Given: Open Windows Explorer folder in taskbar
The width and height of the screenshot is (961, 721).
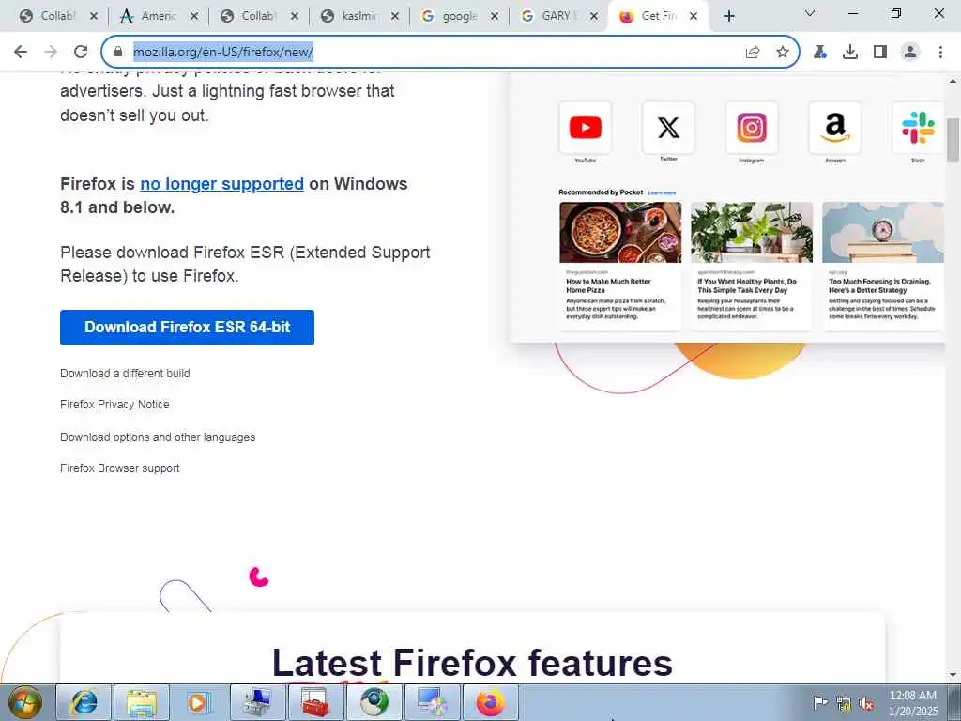Looking at the screenshot, I should click(x=142, y=702).
